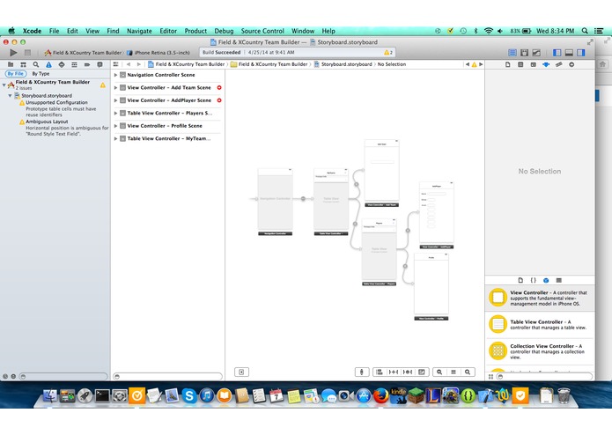Select the Object library icon

546,280
